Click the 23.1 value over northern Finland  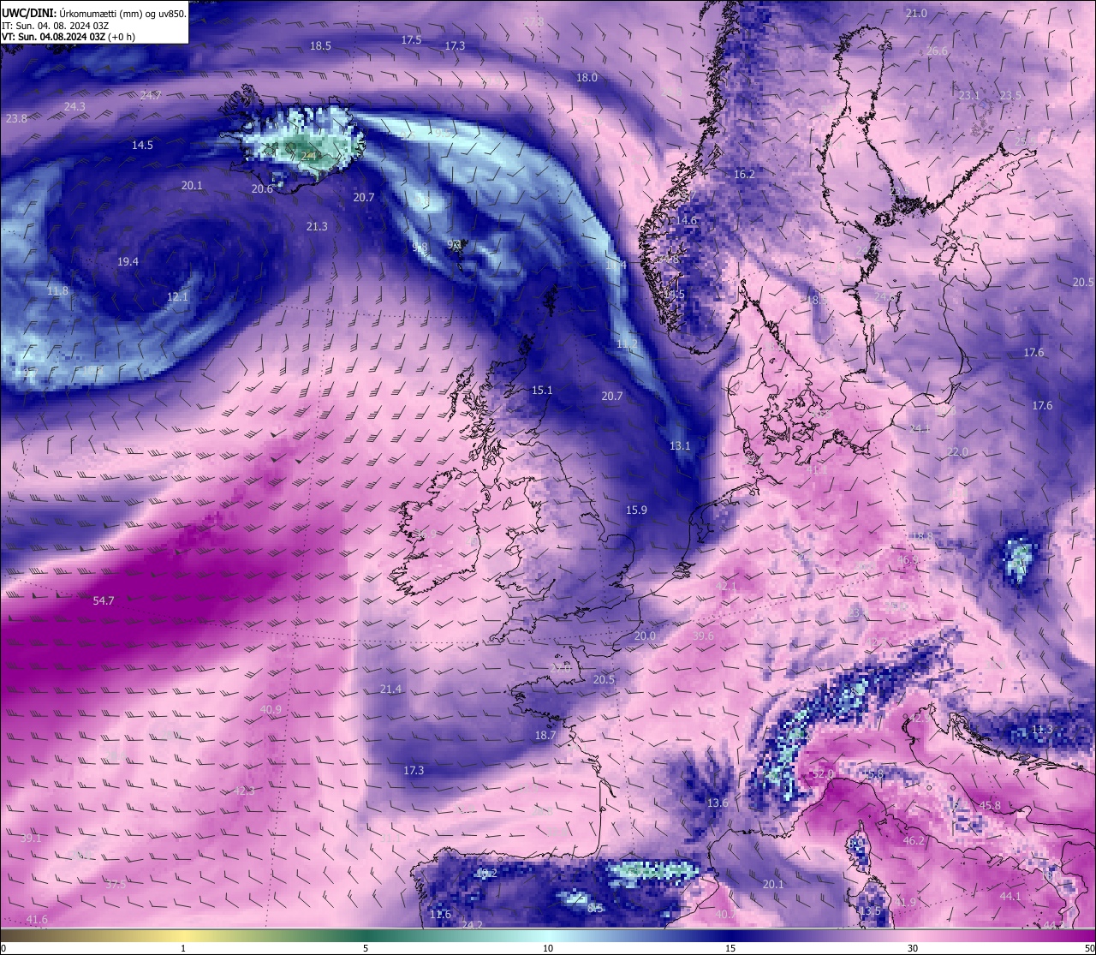pyautogui.click(x=968, y=96)
